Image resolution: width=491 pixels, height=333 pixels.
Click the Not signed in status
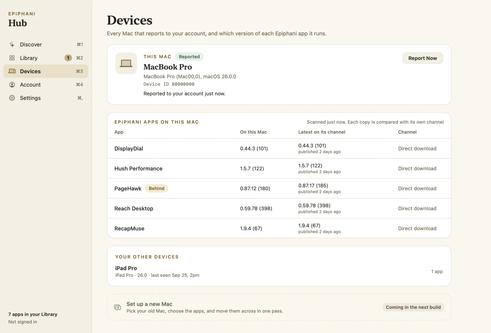tap(23, 322)
